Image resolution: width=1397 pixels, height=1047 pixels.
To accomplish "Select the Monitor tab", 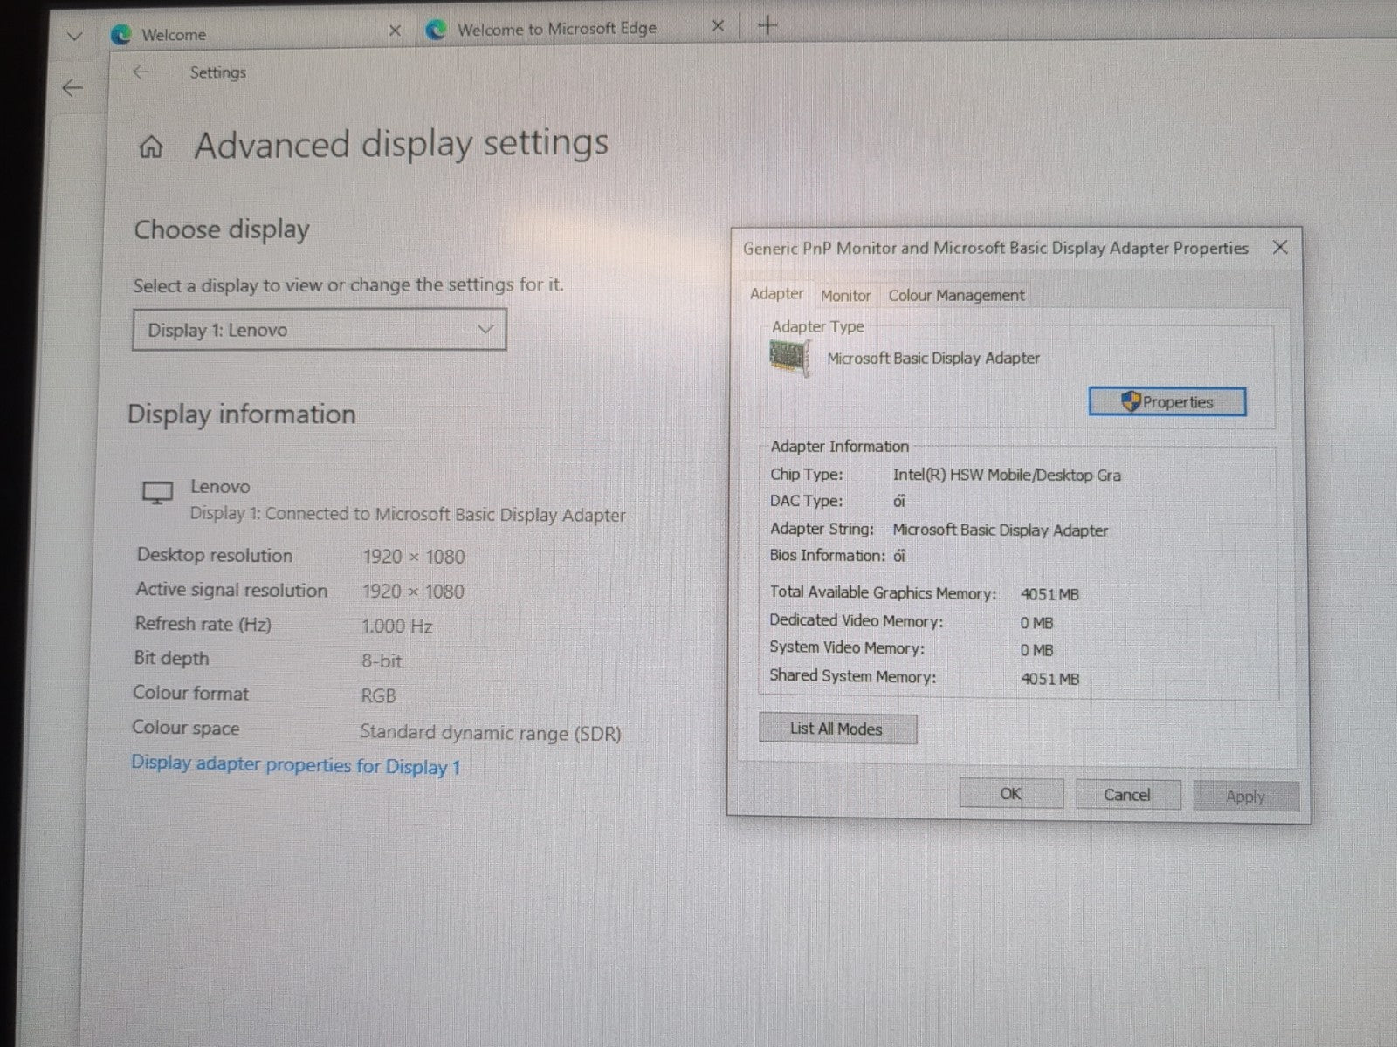I will pos(845,296).
